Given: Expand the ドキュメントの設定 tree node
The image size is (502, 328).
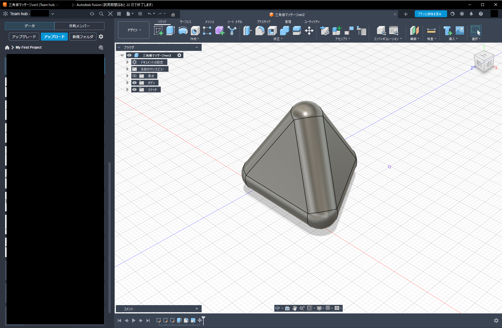Looking at the screenshot, I should point(127,62).
